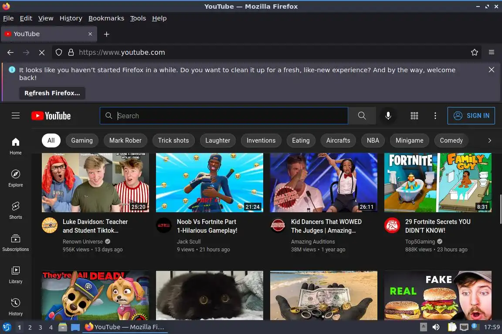The width and height of the screenshot is (502, 334).
Task: Select the Comedy filter chip
Action: [451, 140]
